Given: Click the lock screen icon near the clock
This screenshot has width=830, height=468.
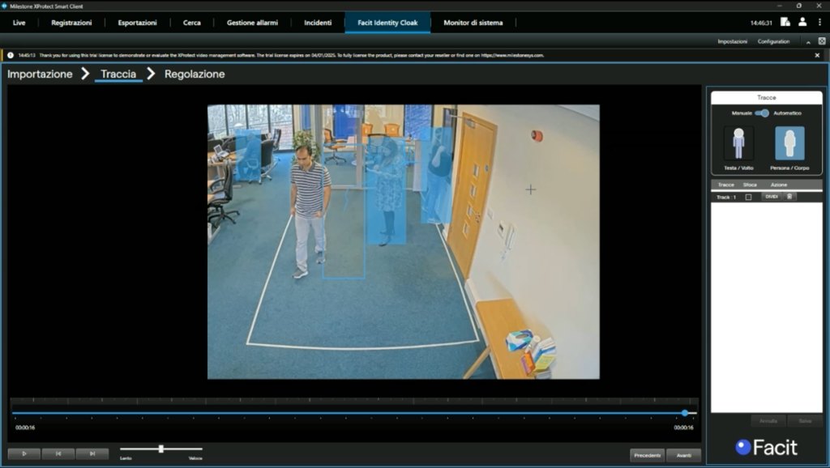Looking at the screenshot, I should tap(785, 22).
